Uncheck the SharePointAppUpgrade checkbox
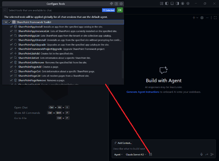219x161 pixels. click(x=11, y=44)
